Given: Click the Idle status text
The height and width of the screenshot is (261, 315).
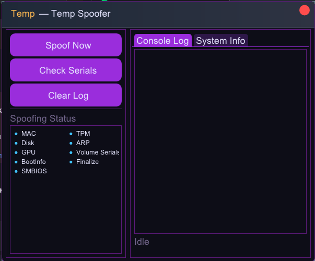Looking at the screenshot, I should pyautogui.click(x=142, y=242).
